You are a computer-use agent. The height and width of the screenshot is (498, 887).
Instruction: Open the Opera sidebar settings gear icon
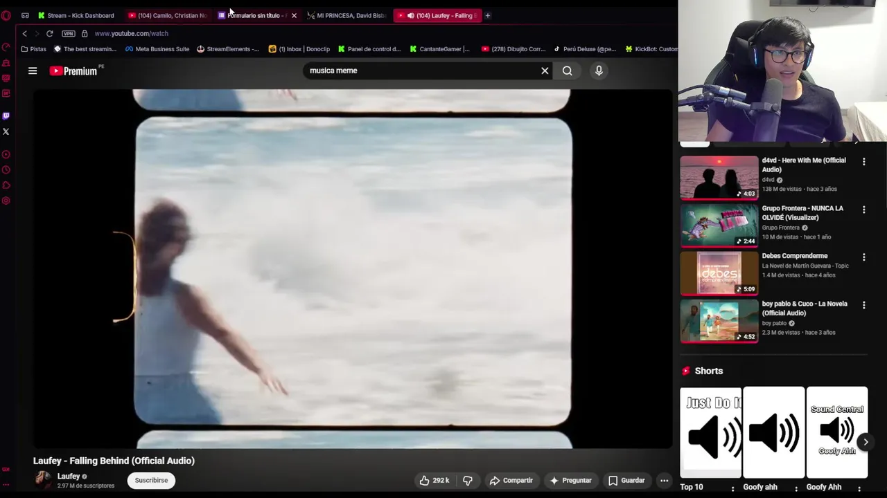point(6,201)
